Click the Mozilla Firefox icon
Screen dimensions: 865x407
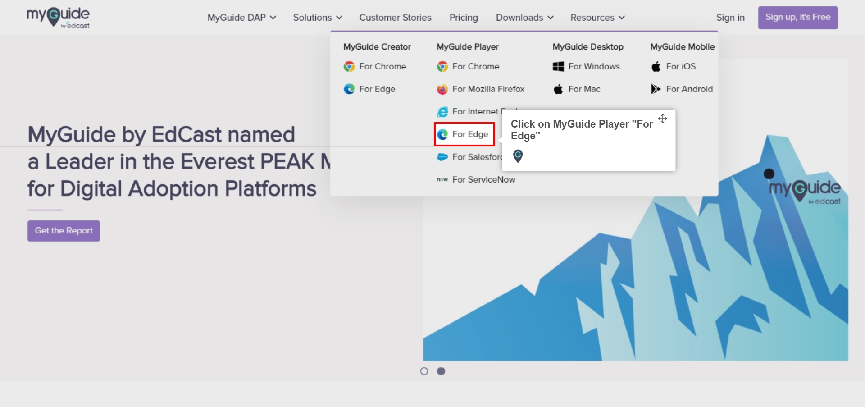click(442, 89)
